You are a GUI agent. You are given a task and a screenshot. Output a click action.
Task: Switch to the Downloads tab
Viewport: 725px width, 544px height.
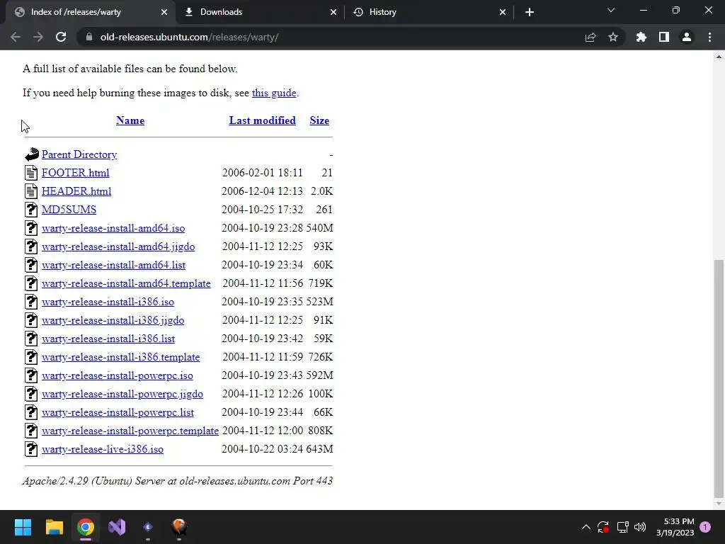tap(260, 12)
